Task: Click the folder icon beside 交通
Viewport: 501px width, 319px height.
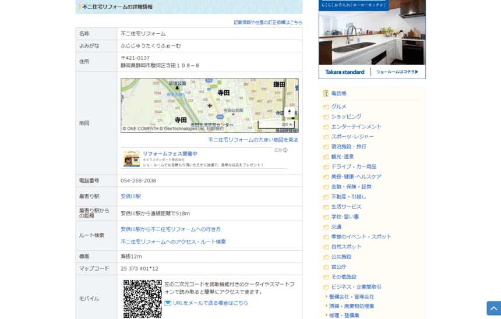Action: tap(326, 227)
